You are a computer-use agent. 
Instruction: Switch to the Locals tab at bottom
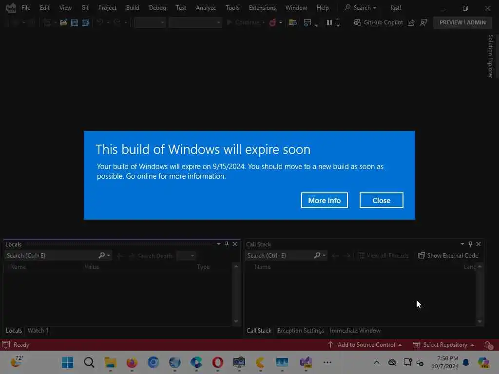pyautogui.click(x=14, y=331)
